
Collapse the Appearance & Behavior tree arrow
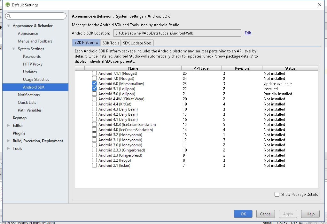pos(9,26)
